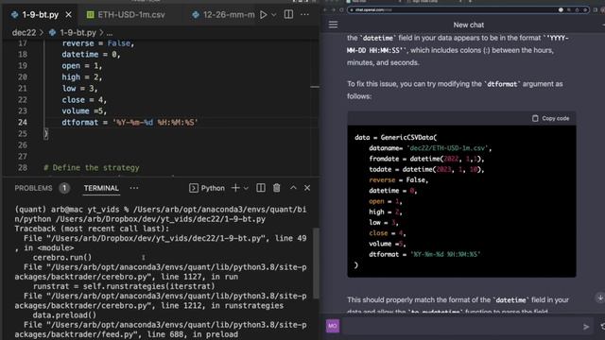
Task: Run the Python file with play button
Action: (x=264, y=15)
